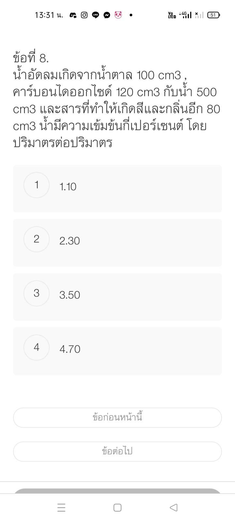Viewport: 235px width, 522px height.
Task: Tap the Discord notification icon in status bar
Action: pos(73,15)
